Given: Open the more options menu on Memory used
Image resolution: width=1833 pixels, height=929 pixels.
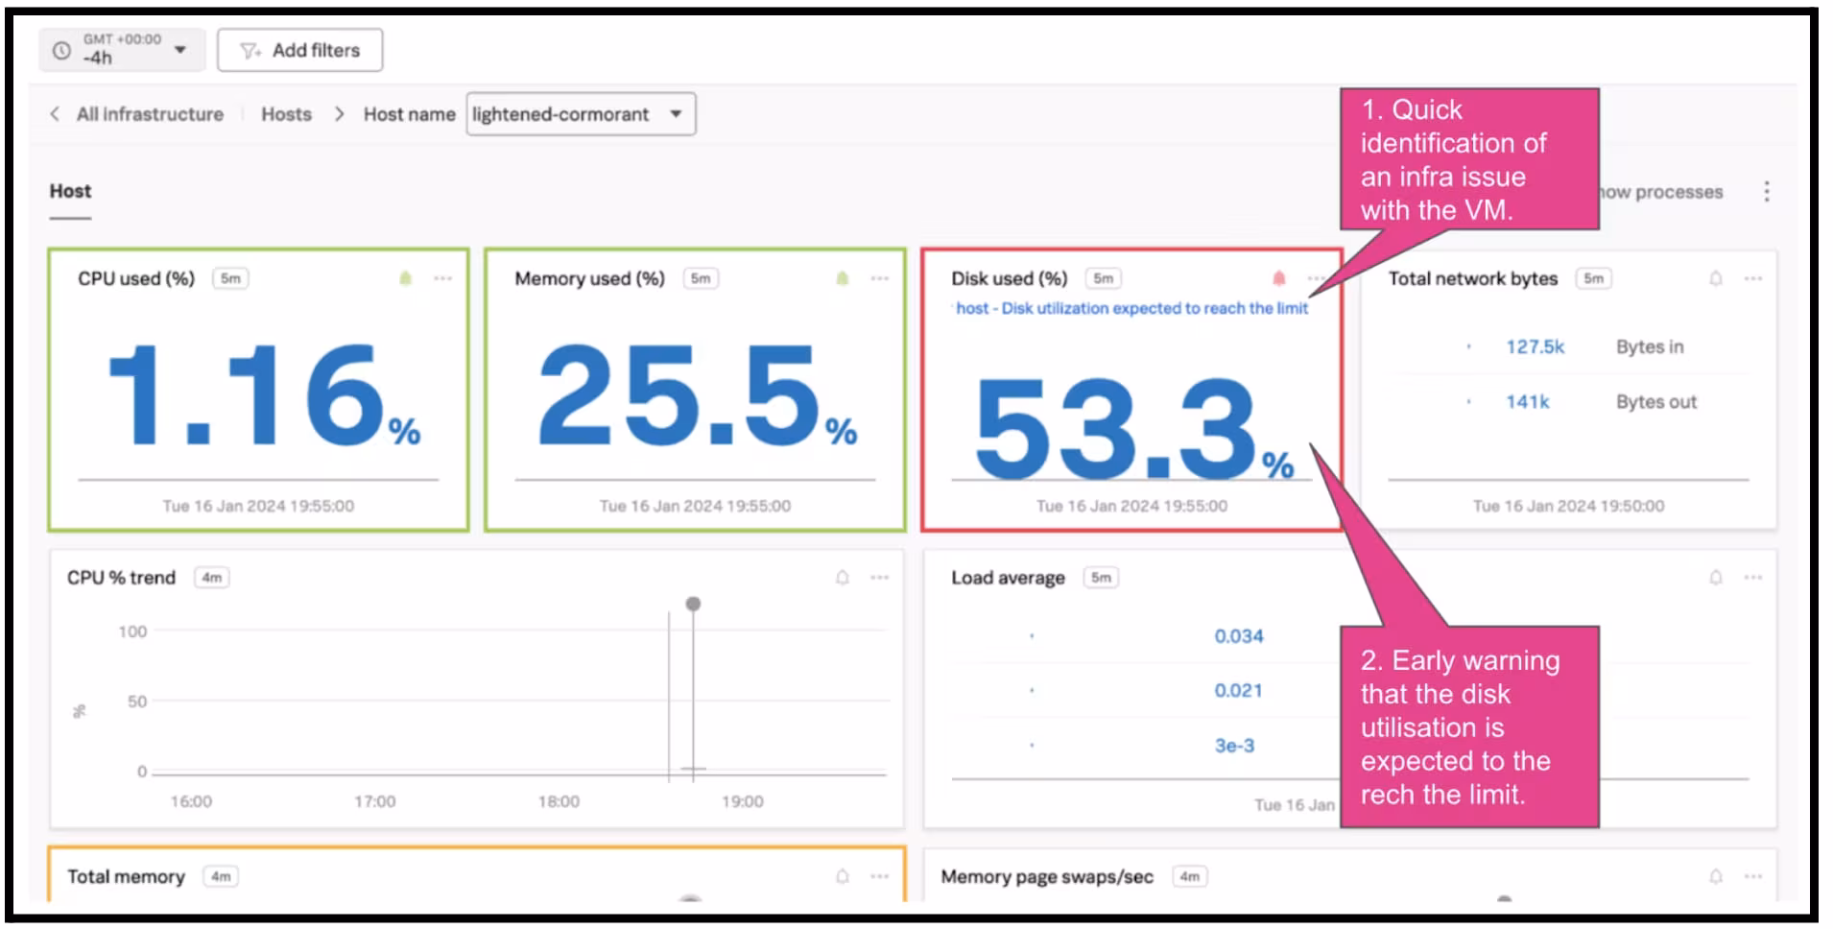Looking at the screenshot, I should 879,278.
